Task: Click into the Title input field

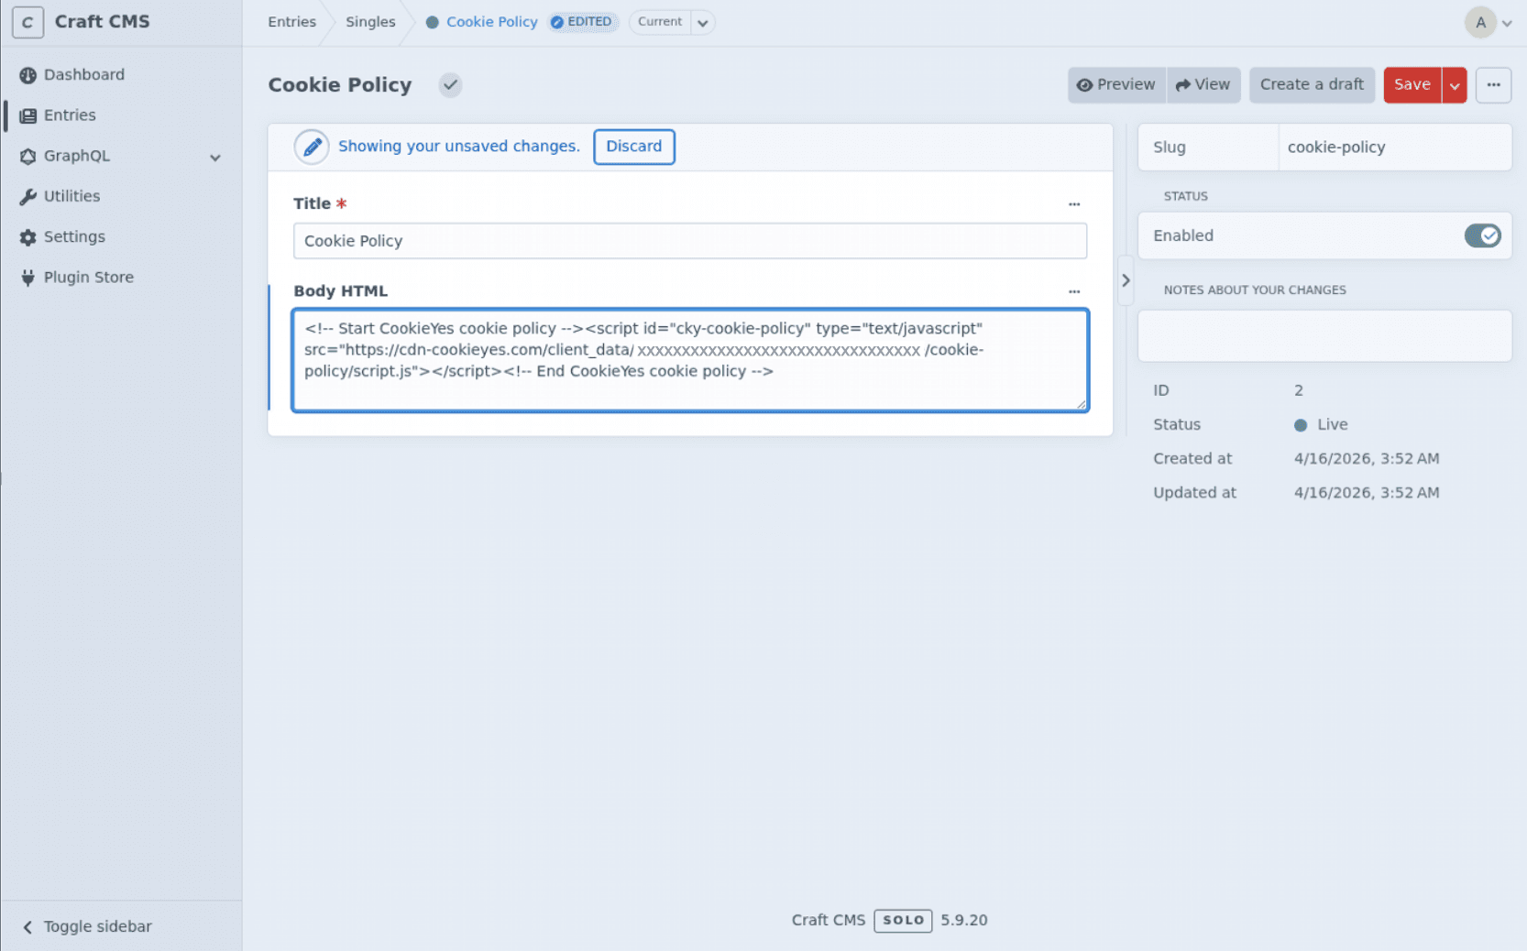Action: [690, 241]
